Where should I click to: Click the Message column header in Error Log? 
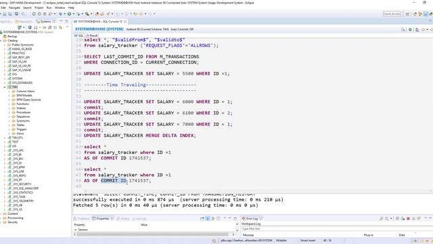coord(248,235)
